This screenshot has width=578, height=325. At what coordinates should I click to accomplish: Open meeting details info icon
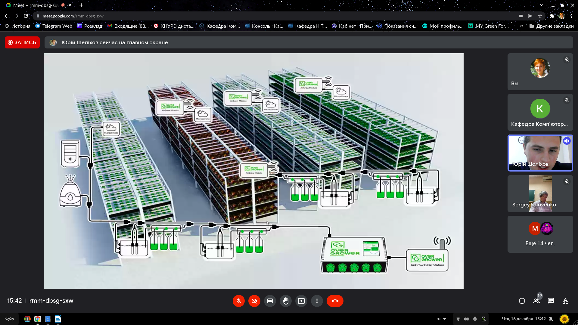[x=522, y=301]
